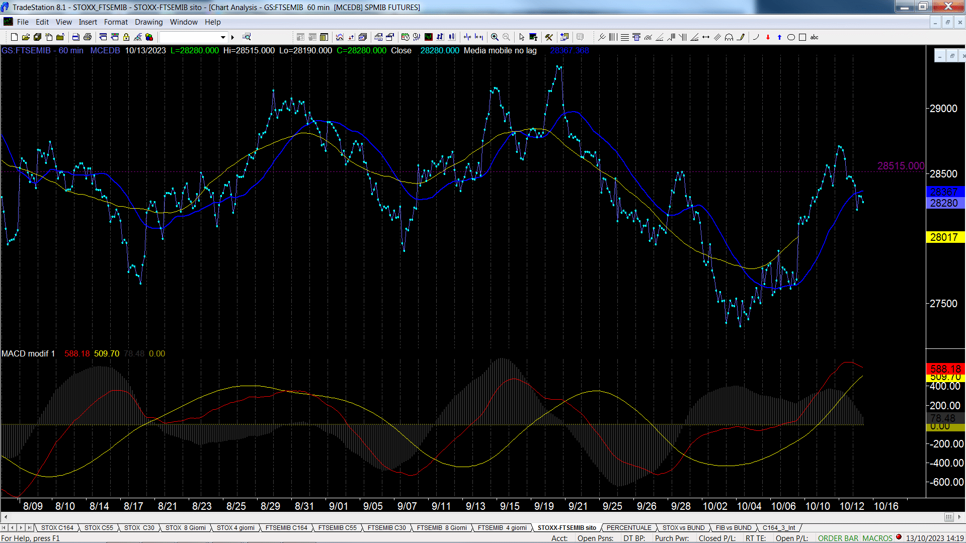966x543 pixels.
Task: Open the symbol entry combo box dropdown
Action: click(x=223, y=37)
